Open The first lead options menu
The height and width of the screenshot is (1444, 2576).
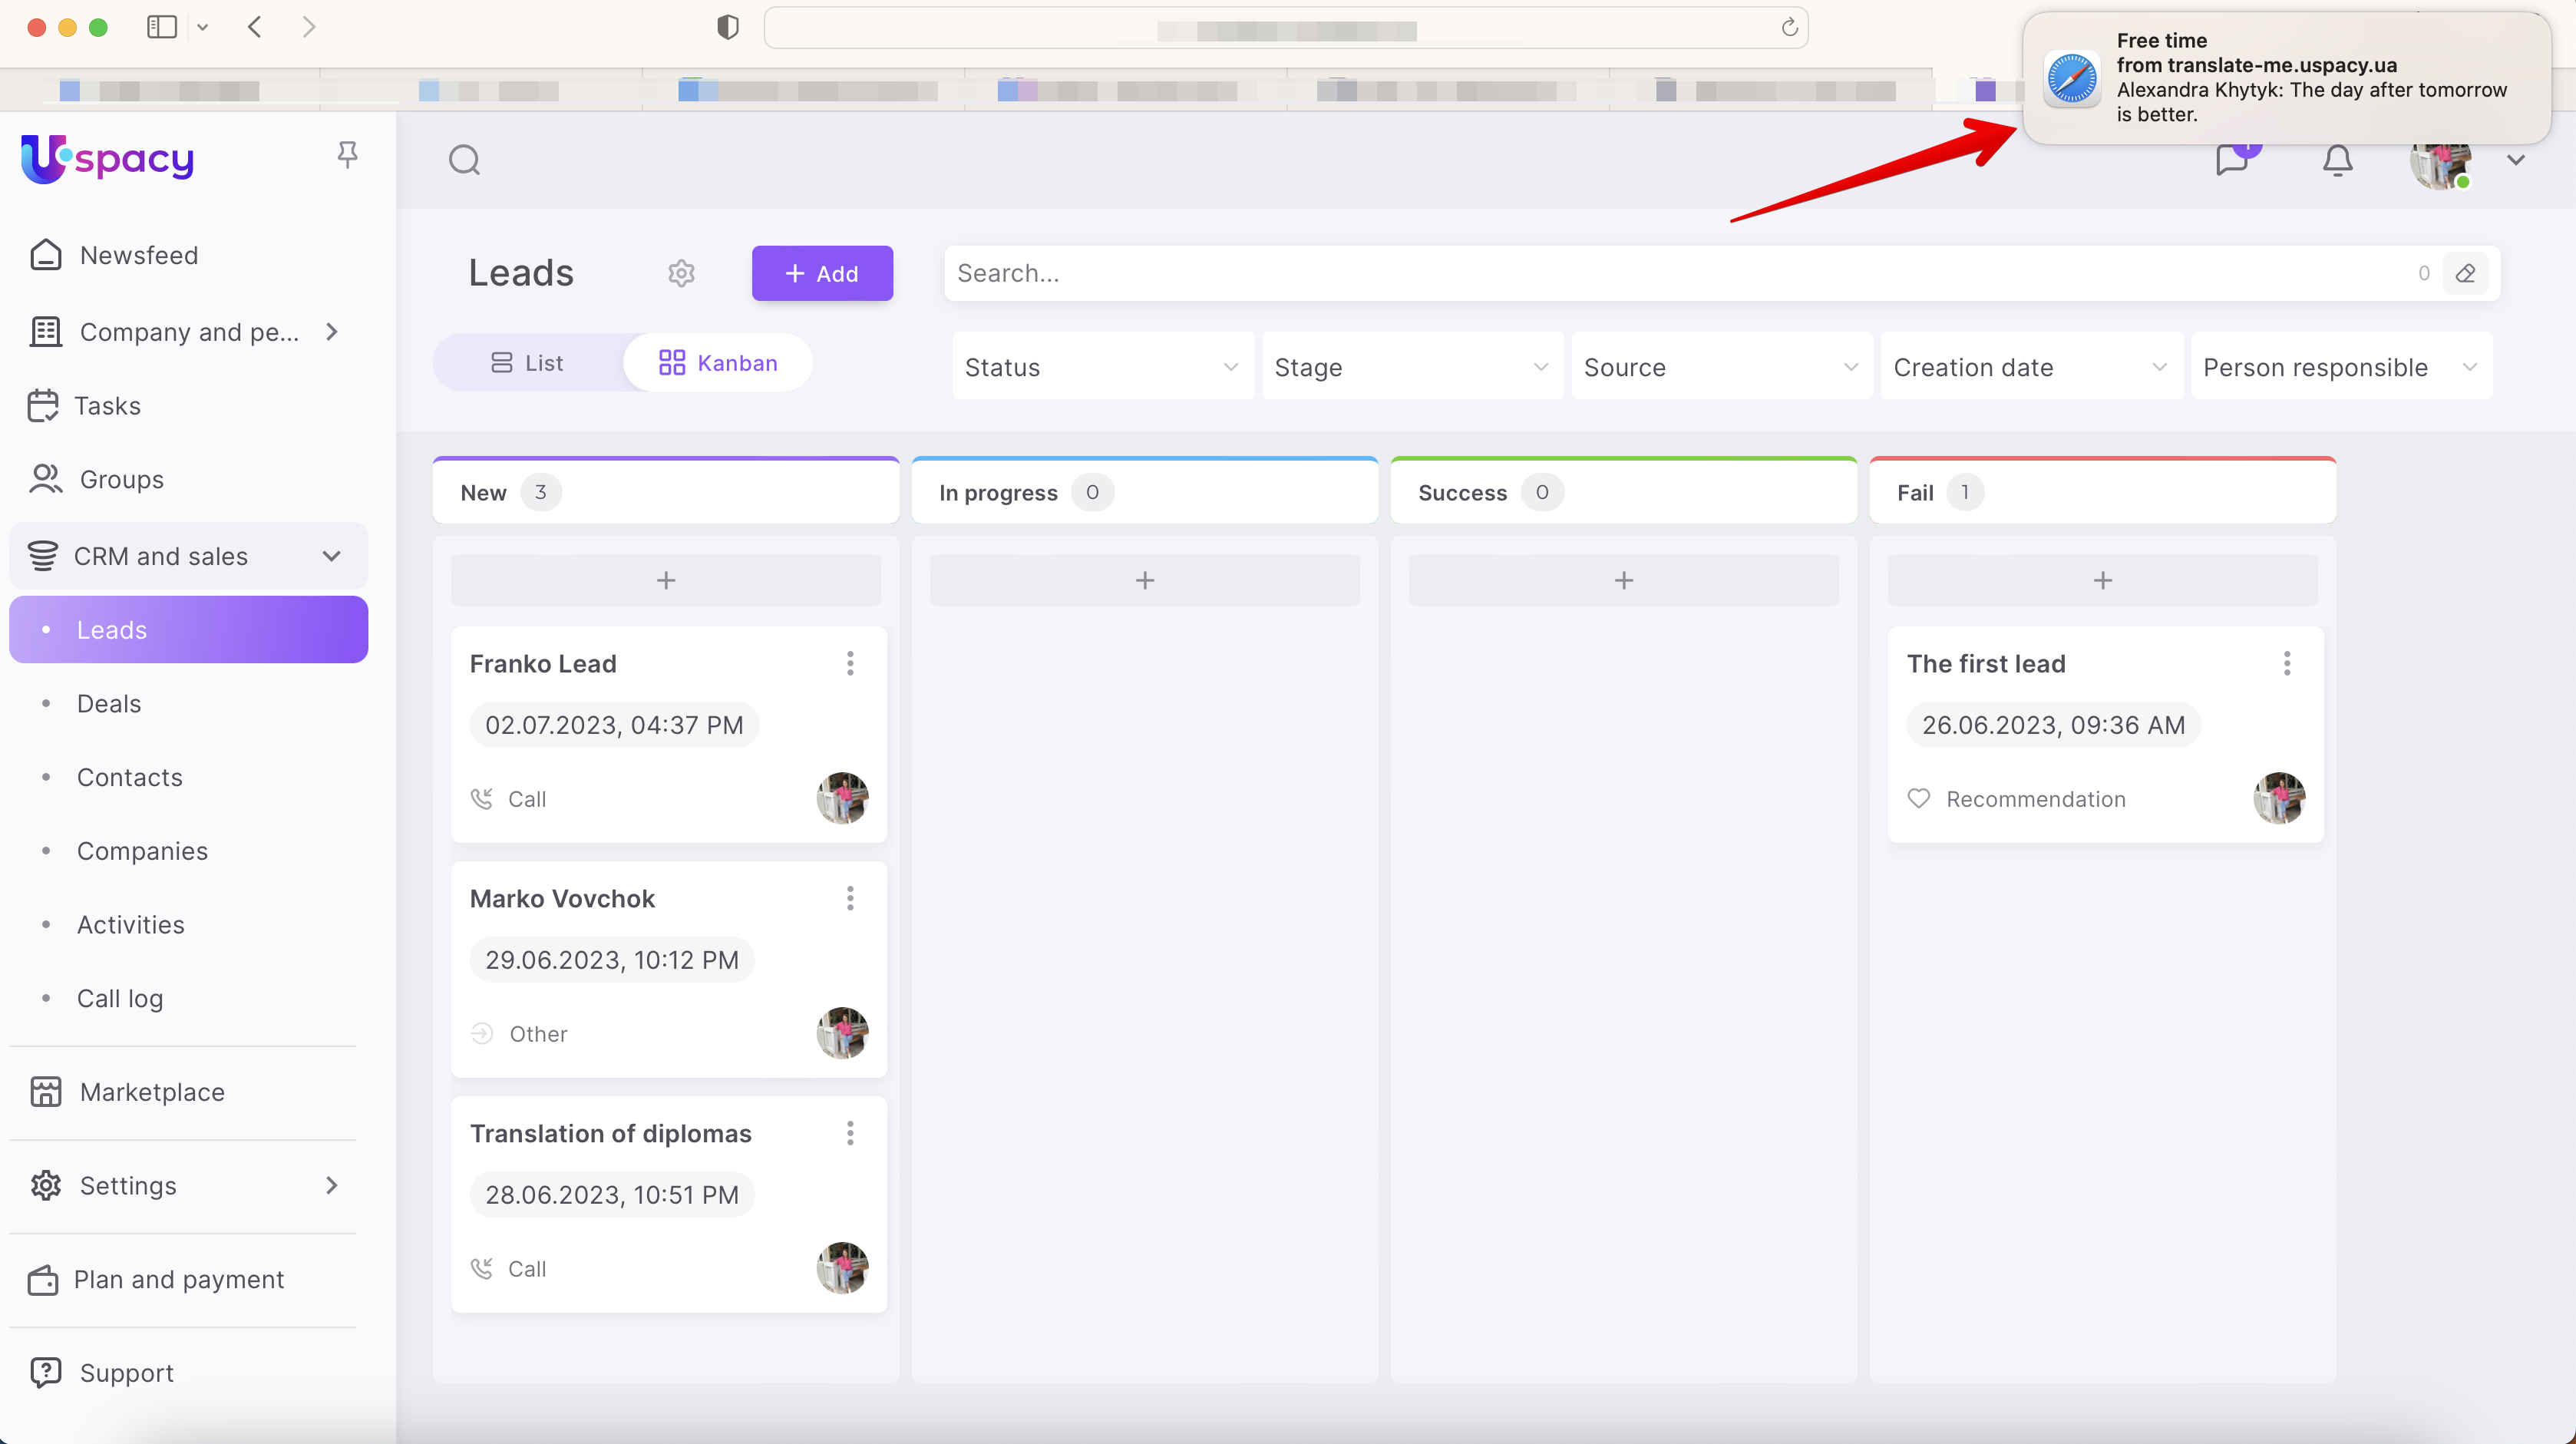coord(2286,664)
